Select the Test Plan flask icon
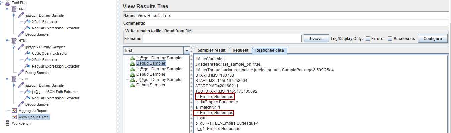This screenshot has width=451, height=133. (x=7, y=3)
